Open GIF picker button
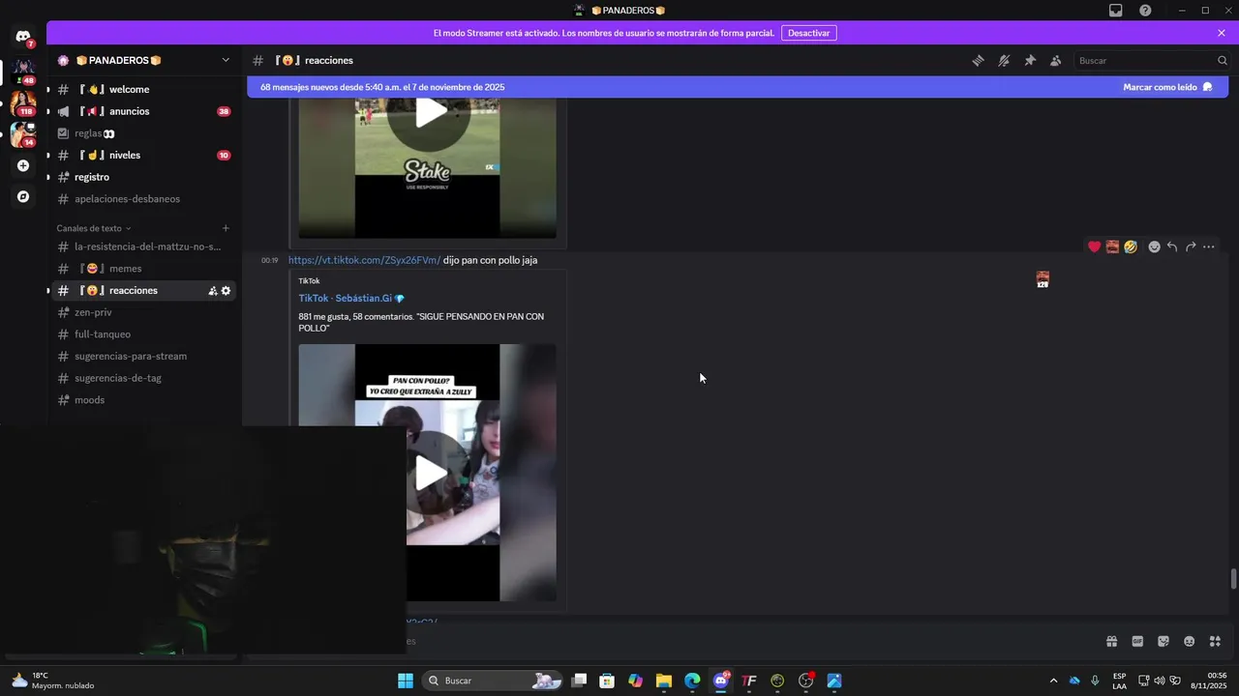 coord(1137,641)
